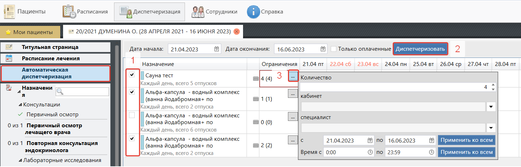
Task: Open restrictions ellipsis button for Сауна тест
Action: pyautogui.click(x=293, y=76)
